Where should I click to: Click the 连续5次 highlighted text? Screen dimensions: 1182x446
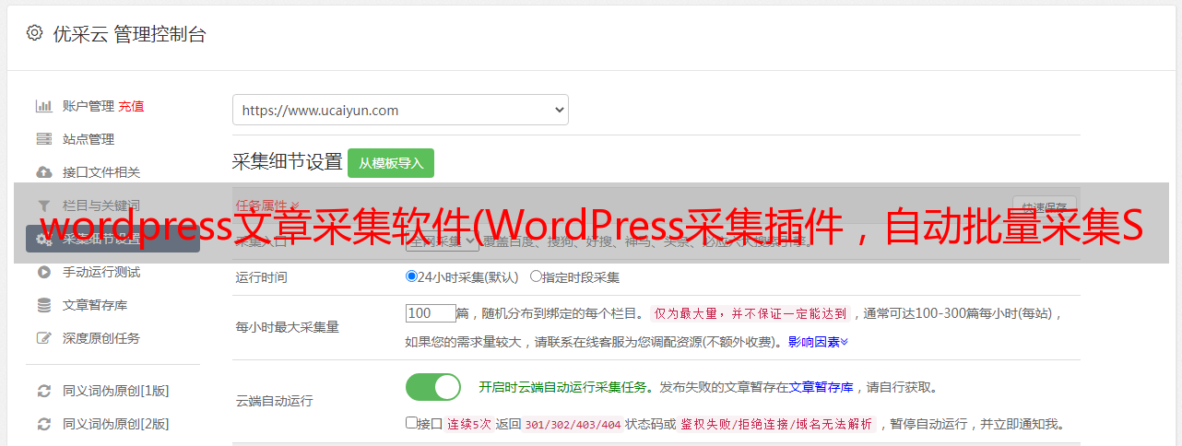click(x=468, y=424)
